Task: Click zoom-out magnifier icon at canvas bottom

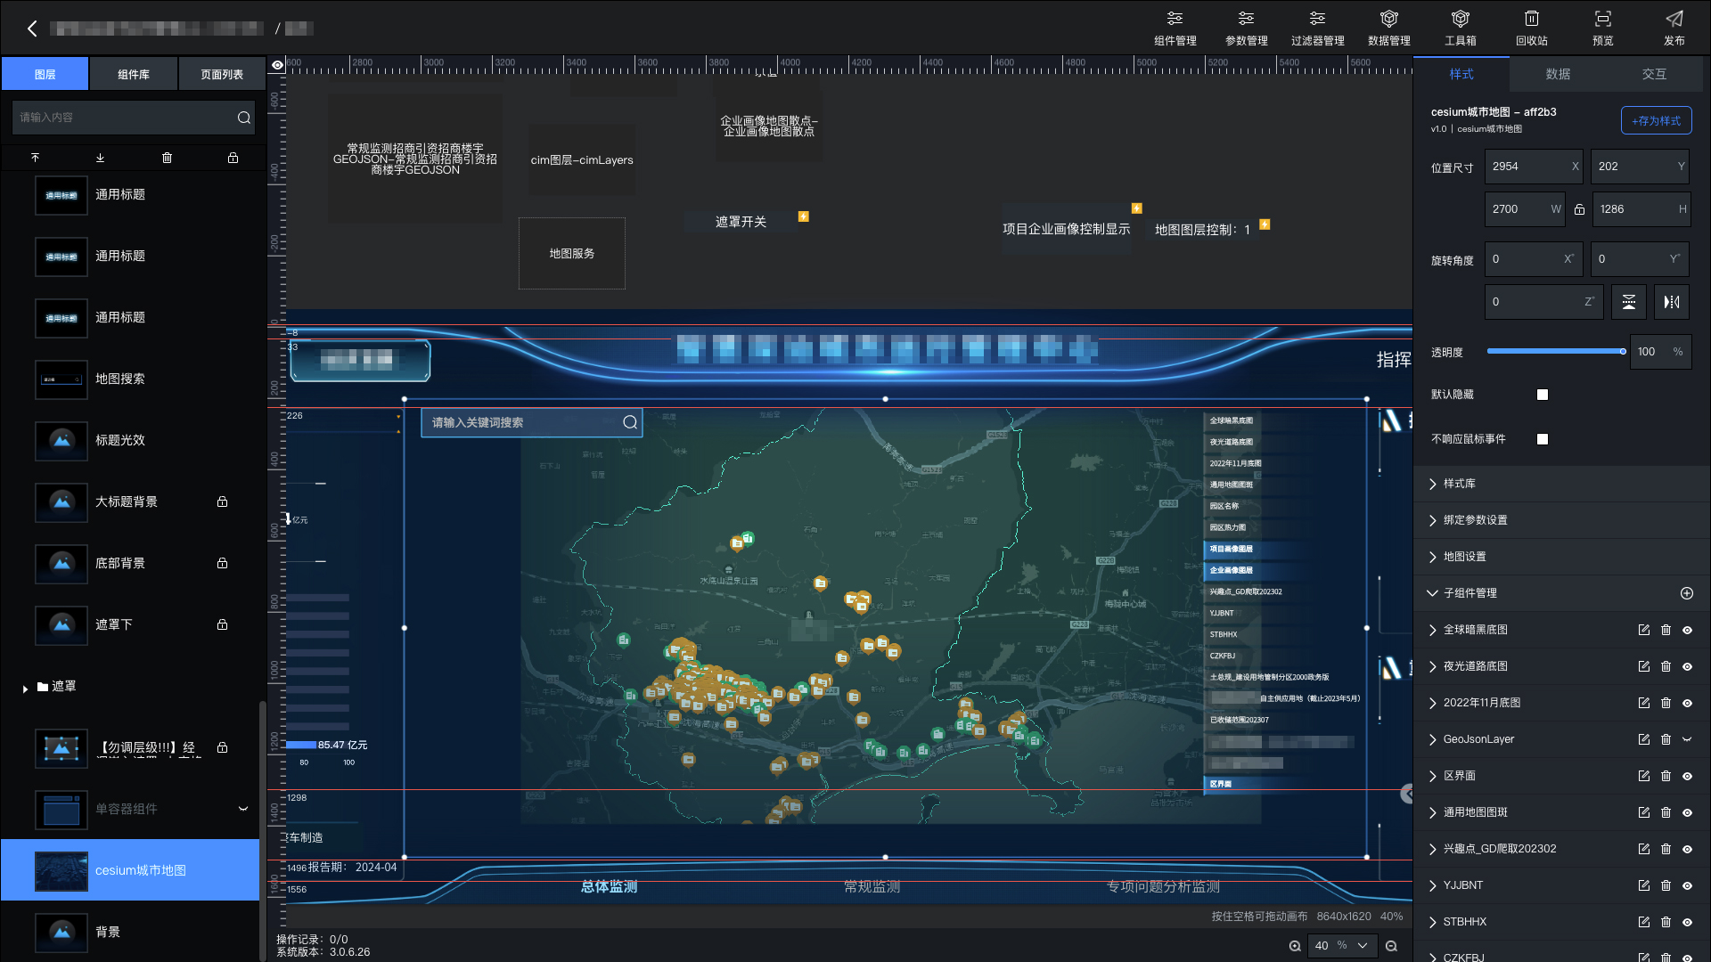Action: tap(1391, 946)
